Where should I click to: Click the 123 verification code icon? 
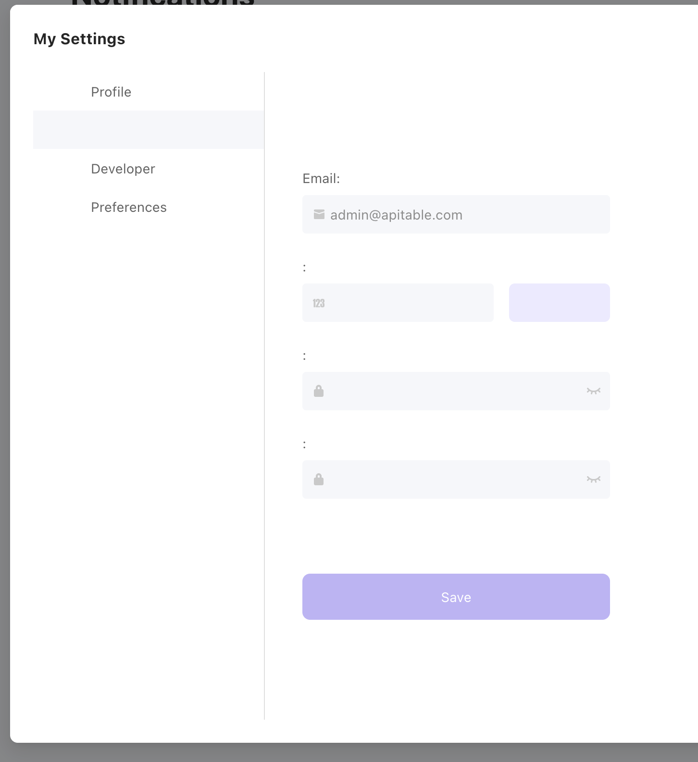pyautogui.click(x=319, y=302)
